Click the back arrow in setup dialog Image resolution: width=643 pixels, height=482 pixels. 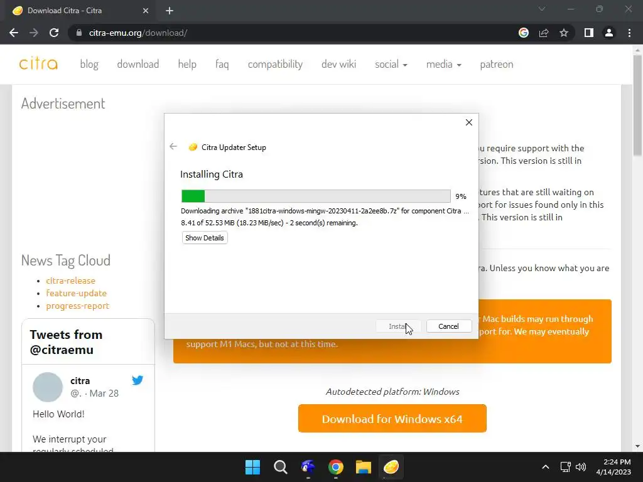click(x=173, y=146)
